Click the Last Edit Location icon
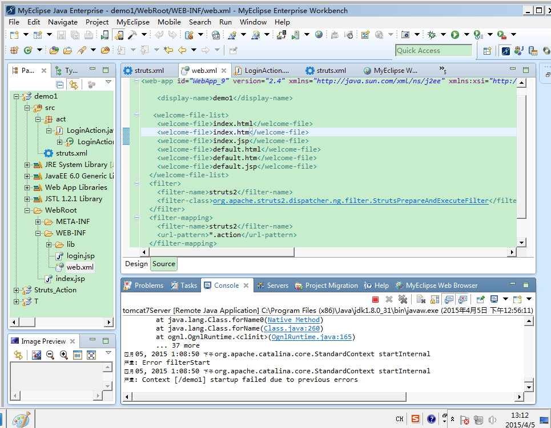Viewport: 551px width, 428px height. point(168,51)
